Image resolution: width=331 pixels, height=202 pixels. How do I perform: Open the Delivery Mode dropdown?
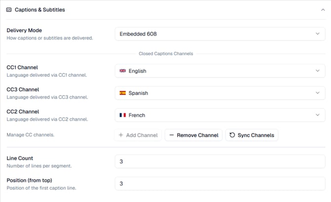[220, 34]
